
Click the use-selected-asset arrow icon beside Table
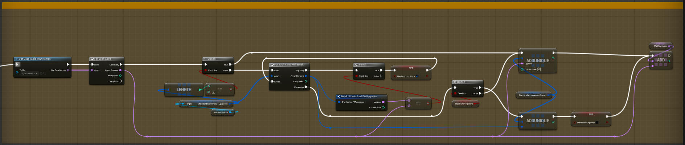tap(41, 73)
